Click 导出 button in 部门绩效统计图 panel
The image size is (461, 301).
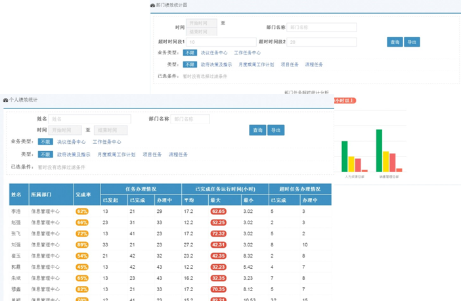click(x=412, y=42)
